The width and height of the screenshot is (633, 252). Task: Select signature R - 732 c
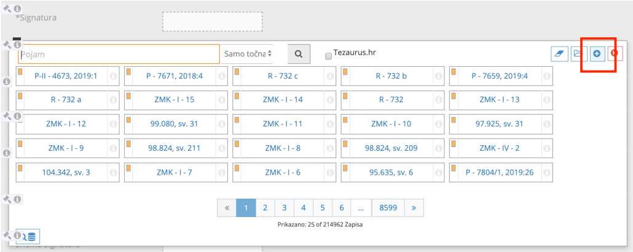pos(283,76)
